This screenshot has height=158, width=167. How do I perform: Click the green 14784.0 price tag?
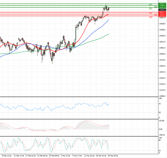coord(163,5)
